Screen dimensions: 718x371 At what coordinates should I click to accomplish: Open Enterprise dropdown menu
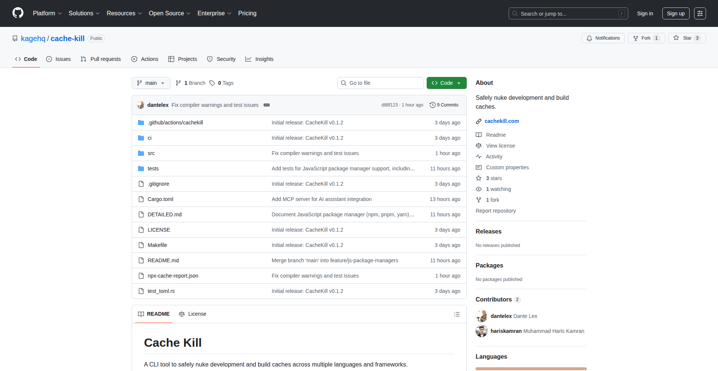[x=214, y=13]
